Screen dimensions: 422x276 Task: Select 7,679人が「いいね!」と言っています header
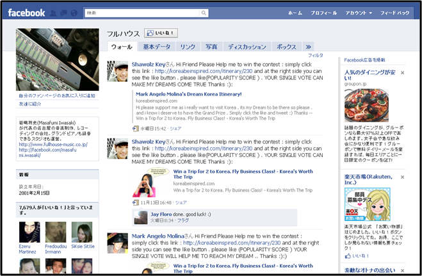[56, 210]
